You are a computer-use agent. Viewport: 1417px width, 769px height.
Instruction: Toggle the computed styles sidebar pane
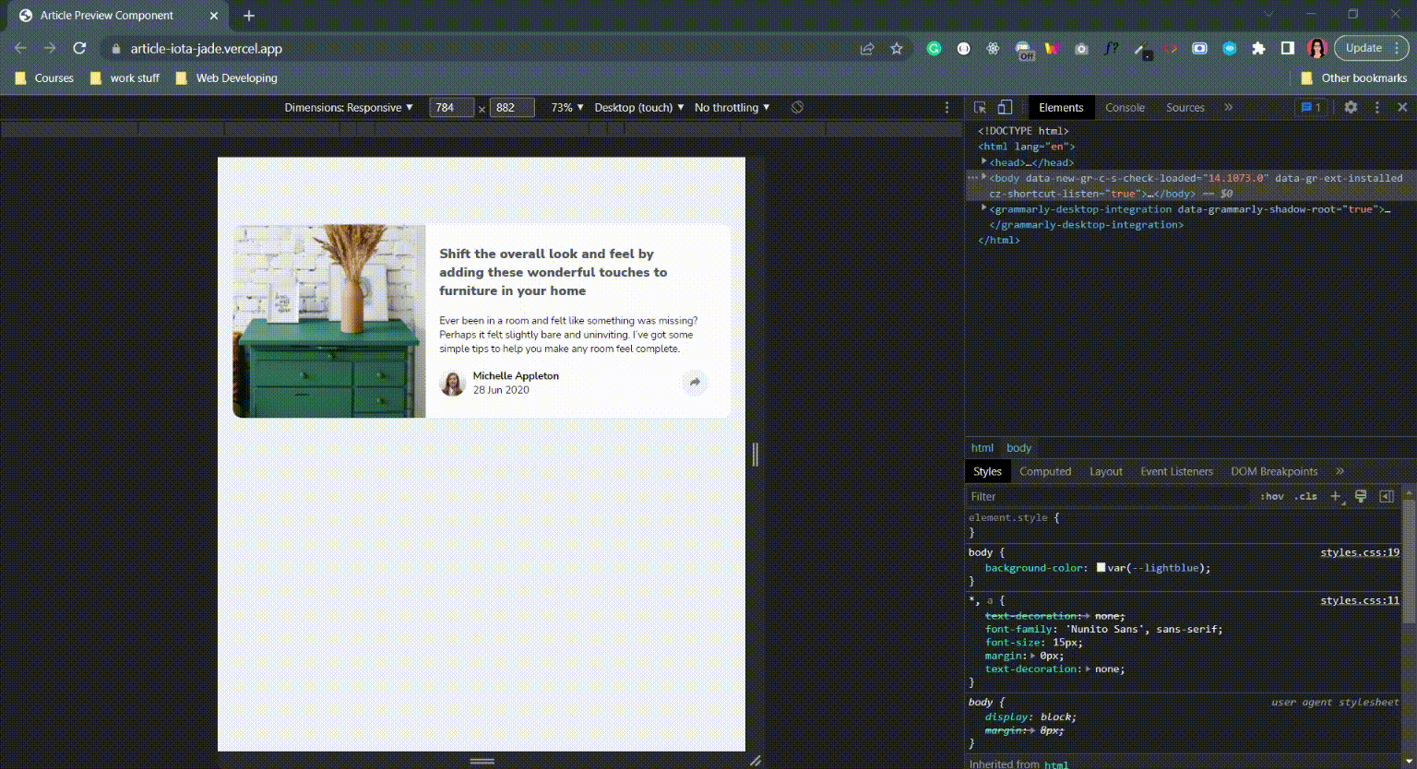coord(1387,496)
